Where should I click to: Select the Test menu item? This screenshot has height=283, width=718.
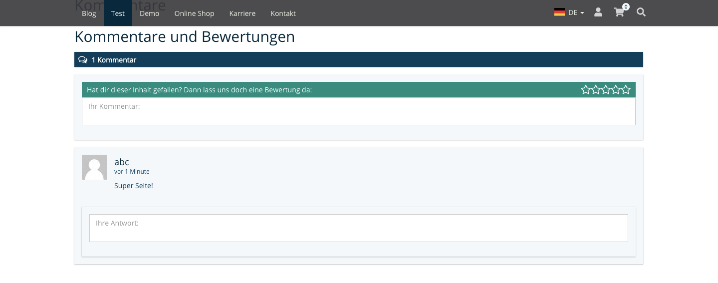[118, 13]
